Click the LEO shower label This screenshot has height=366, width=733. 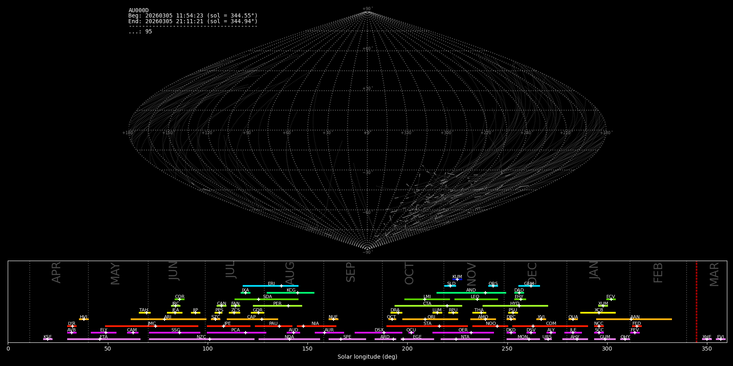(x=475, y=297)
